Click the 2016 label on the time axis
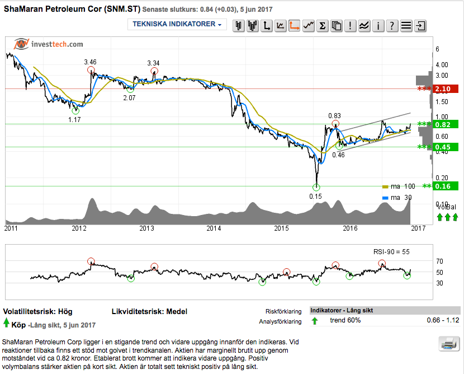 click(350, 228)
